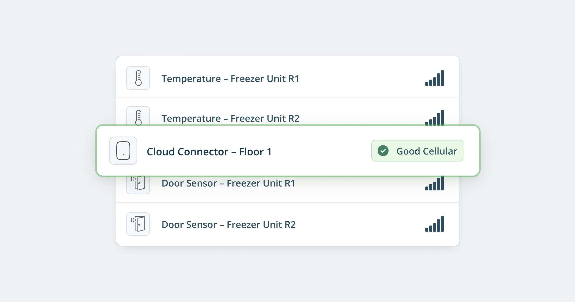The image size is (575, 302).
Task: Click the Good Cellular status badge
Action: [417, 151]
